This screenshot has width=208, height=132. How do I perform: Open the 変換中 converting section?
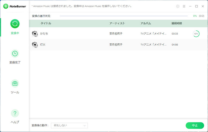coord(15,27)
